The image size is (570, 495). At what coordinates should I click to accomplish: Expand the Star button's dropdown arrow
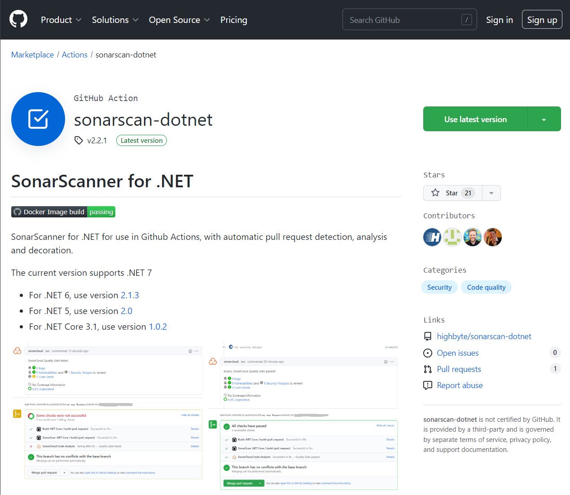tap(491, 193)
